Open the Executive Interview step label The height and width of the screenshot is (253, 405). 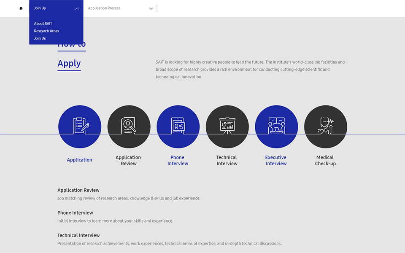tap(276, 161)
